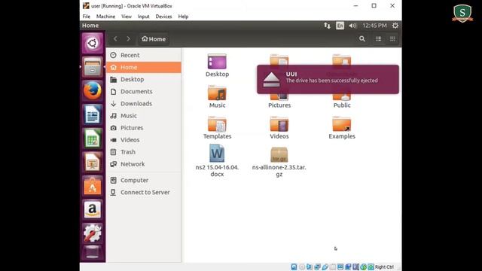The height and width of the screenshot is (271, 482).
Task: Click the 12:45 PM clock
Action: [374, 26]
